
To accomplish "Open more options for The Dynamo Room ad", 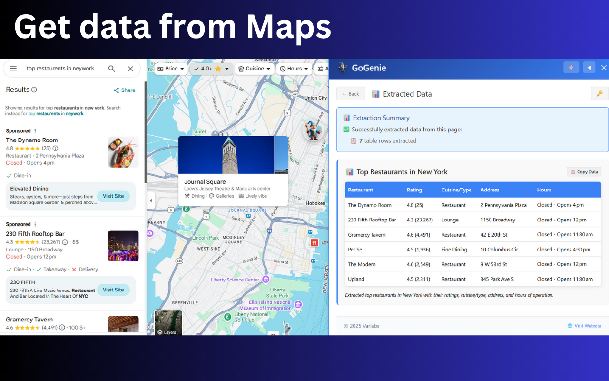I will 35,131.
